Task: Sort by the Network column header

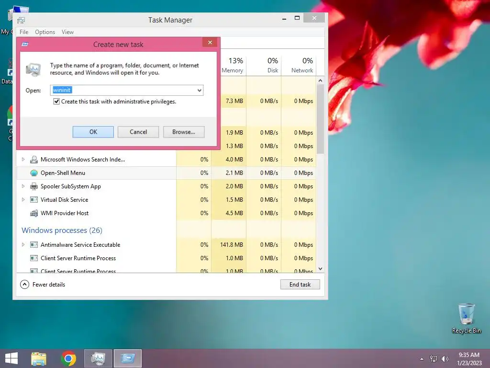Action: (299, 65)
